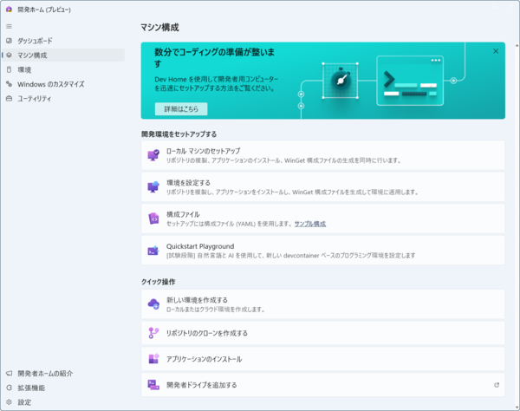Select アプリケーションのインストール action

(322, 359)
